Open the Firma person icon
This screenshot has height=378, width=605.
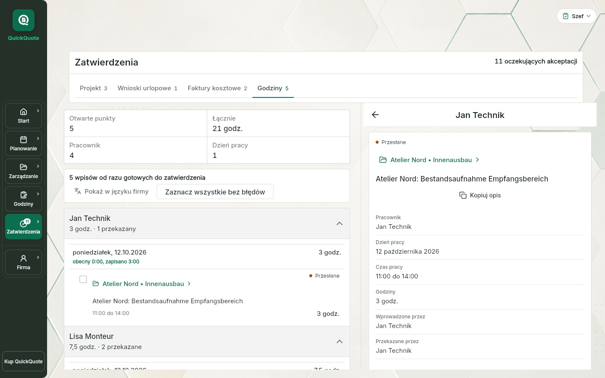coord(24,258)
